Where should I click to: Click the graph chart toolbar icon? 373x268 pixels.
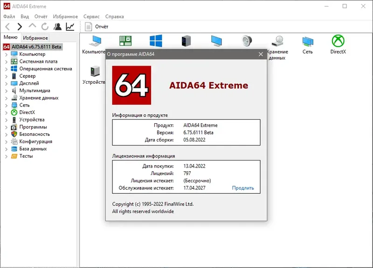point(70,27)
